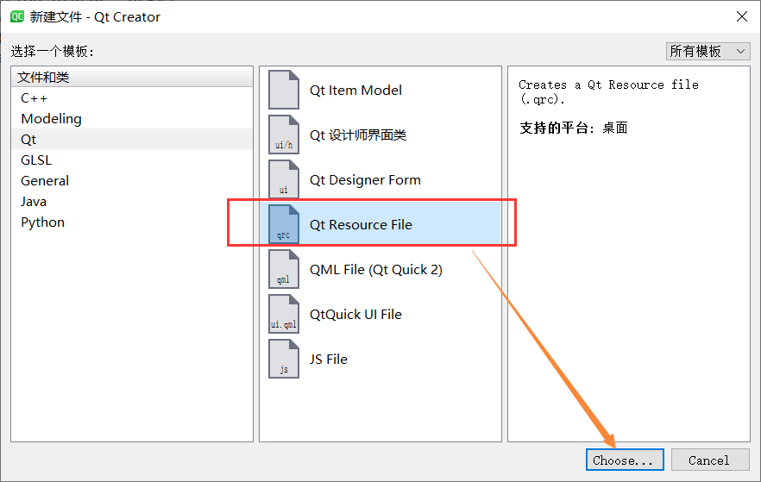Select the Python category
This screenshot has height=482, width=761.
(131, 222)
